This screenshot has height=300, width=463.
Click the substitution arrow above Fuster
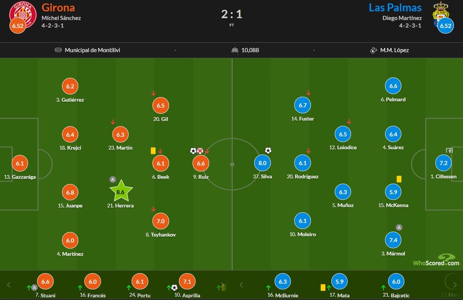308,93
